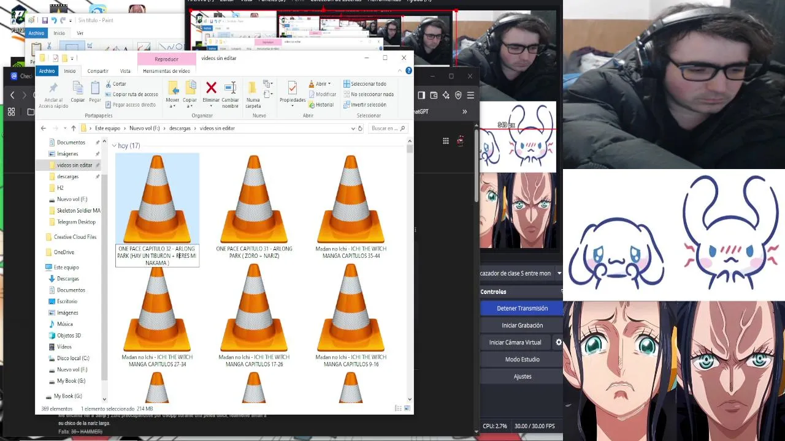Open recent locations dropdown arrow
The width and height of the screenshot is (785, 441).
point(64,128)
